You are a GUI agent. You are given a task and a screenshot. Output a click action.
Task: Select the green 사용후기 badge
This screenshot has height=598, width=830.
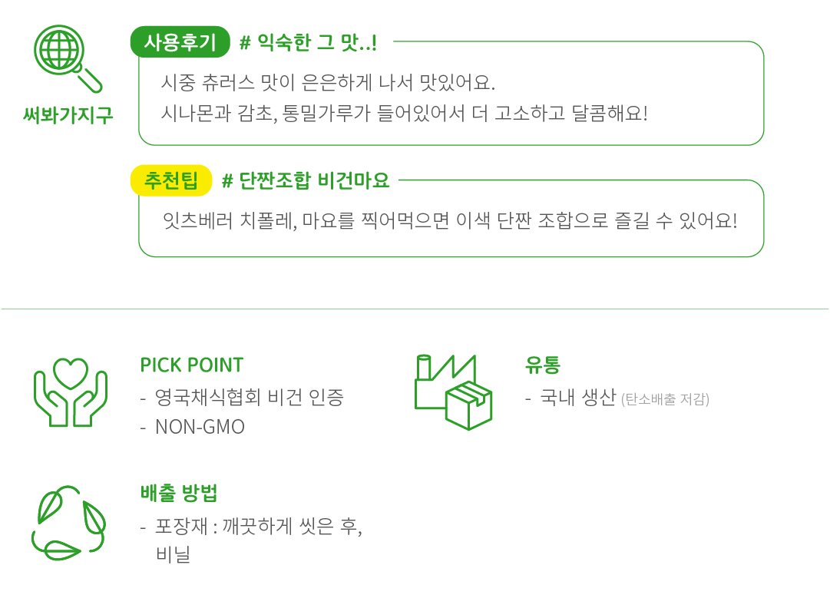tap(180, 42)
